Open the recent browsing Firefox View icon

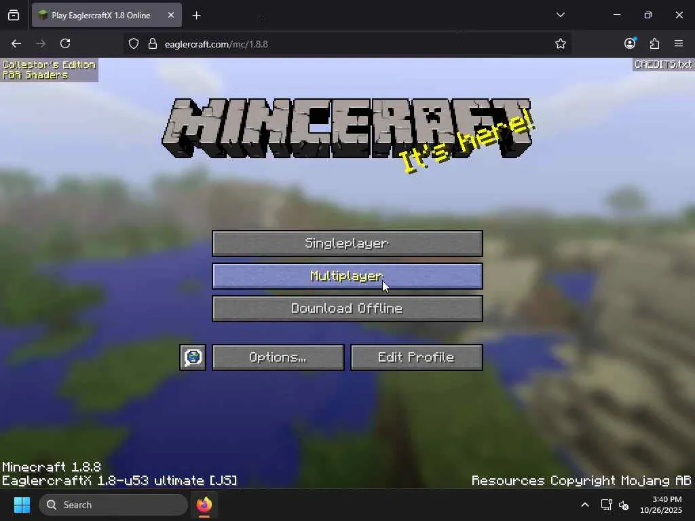14,15
